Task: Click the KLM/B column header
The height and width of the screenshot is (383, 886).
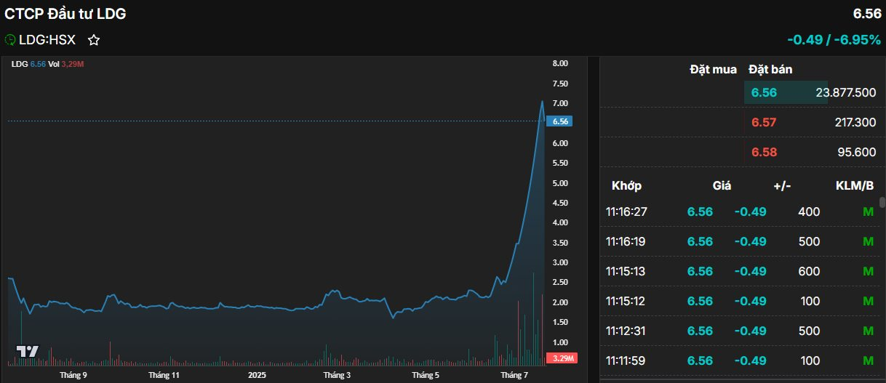Action: pos(855,185)
